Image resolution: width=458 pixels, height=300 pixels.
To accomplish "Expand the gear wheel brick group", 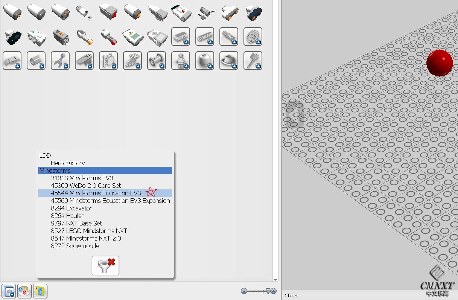I will [x=253, y=36].
